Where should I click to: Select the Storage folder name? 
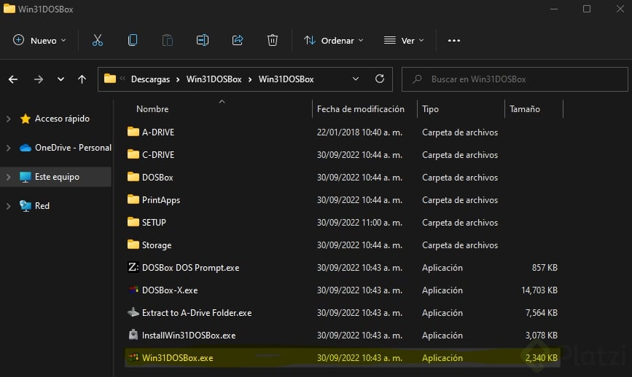[157, 245]
